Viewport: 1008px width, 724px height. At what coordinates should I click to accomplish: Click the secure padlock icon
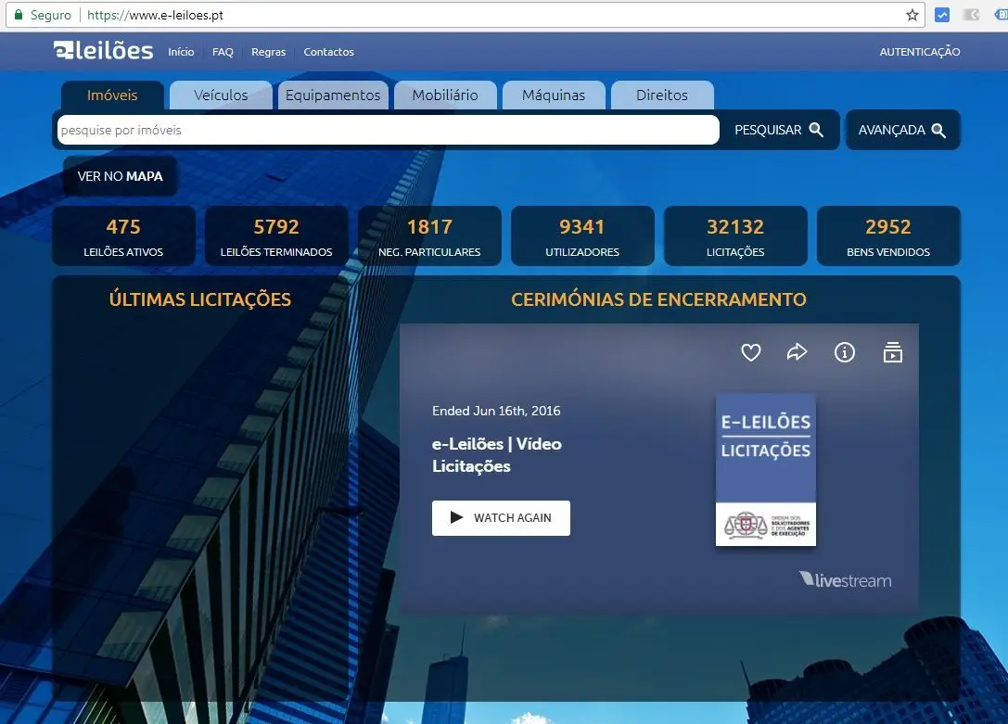click(19, 14)
